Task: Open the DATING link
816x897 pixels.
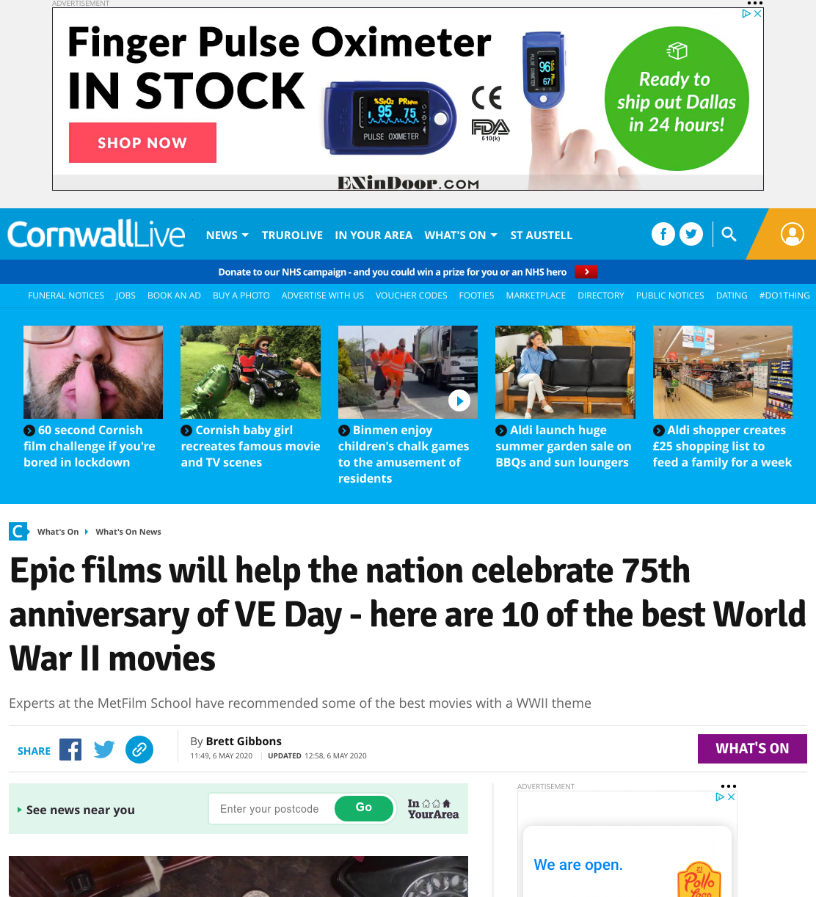Action: [x=732, y=296]
